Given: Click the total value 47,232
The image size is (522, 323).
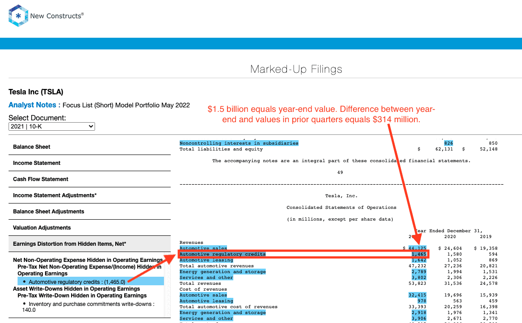Looking at the screenshot, I should click(x=418, y=266).
